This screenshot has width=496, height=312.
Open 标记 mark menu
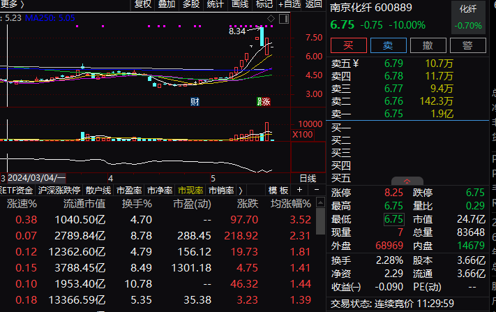coord(264,4)
